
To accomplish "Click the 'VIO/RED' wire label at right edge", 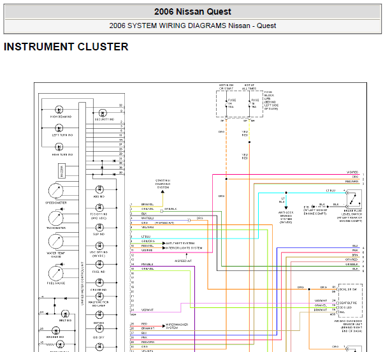I will pos(352,172).
